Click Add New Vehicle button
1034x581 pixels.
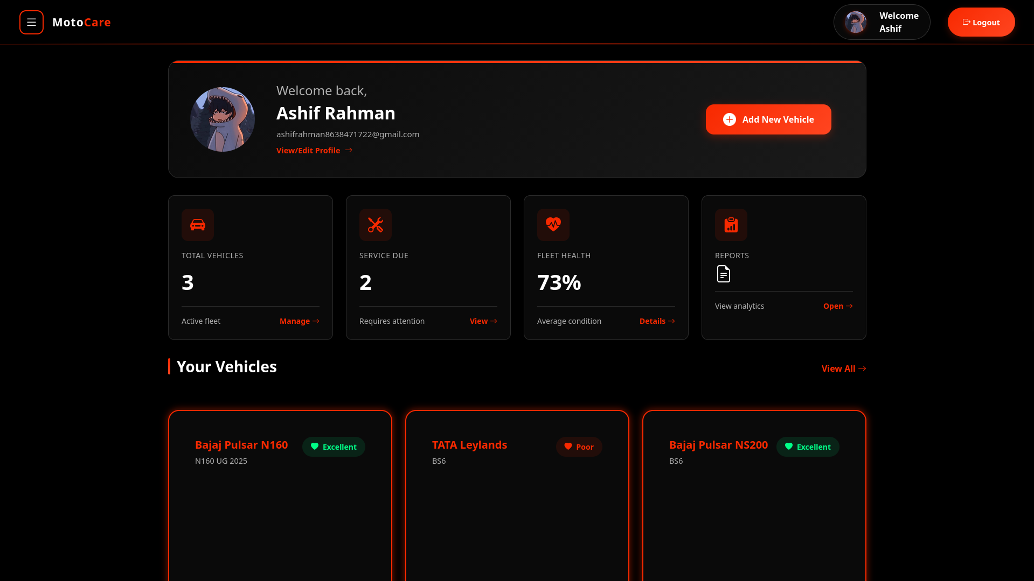pos(768,119)
